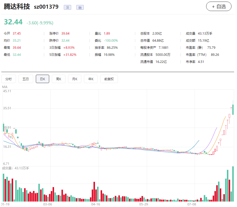The image size is (237, 207).
Task: Click the 总股本 value 2.00亿
Action: pyautogui.click(x=157, y=34)
